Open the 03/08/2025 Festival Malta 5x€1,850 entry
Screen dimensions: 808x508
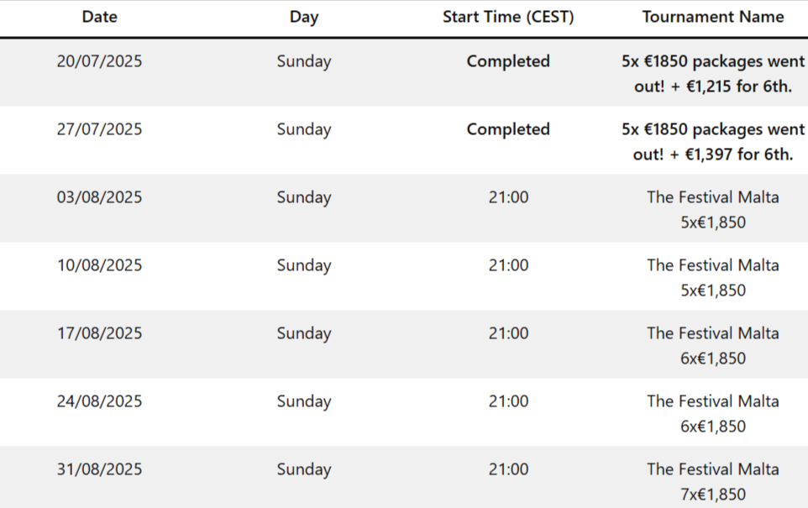tap(713, 210)
